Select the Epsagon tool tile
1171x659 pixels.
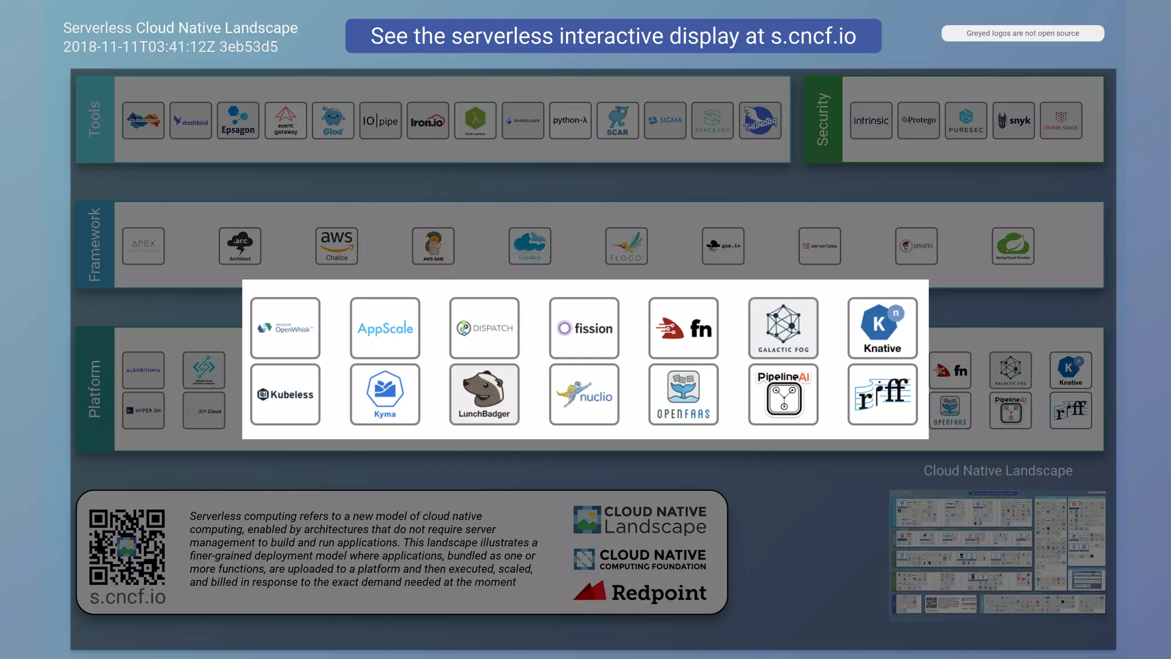pyautogui.click(x=238, y=121)
